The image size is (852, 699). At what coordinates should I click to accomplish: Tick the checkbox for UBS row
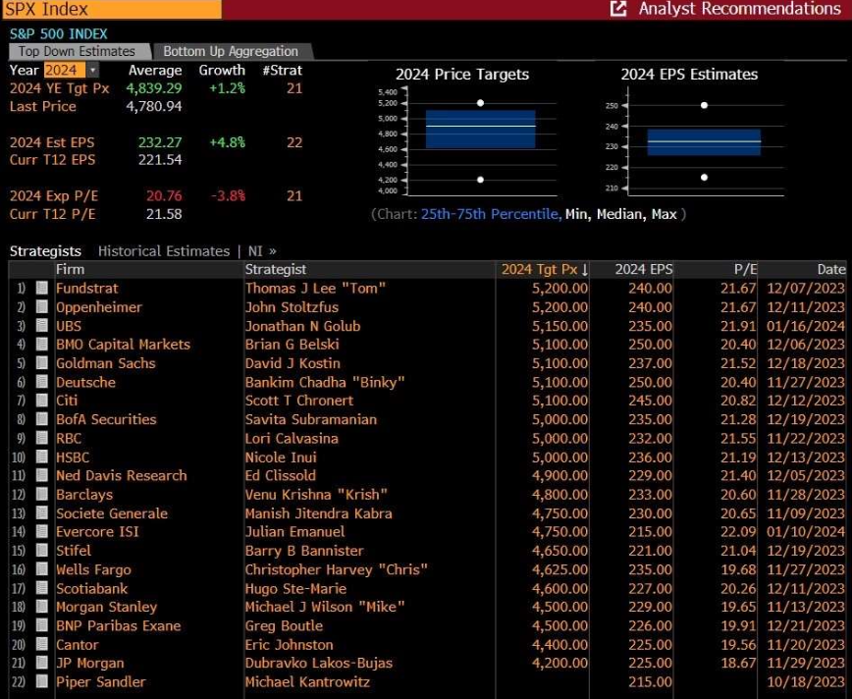click(x=42, y=326)
